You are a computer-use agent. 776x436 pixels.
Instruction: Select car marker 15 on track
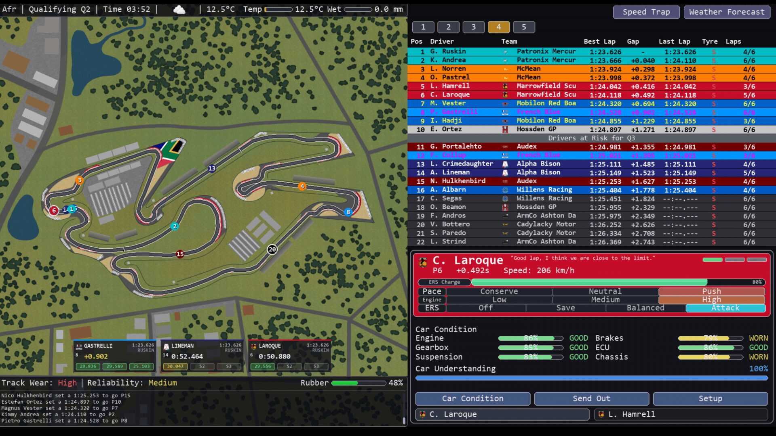coord(180,254)
